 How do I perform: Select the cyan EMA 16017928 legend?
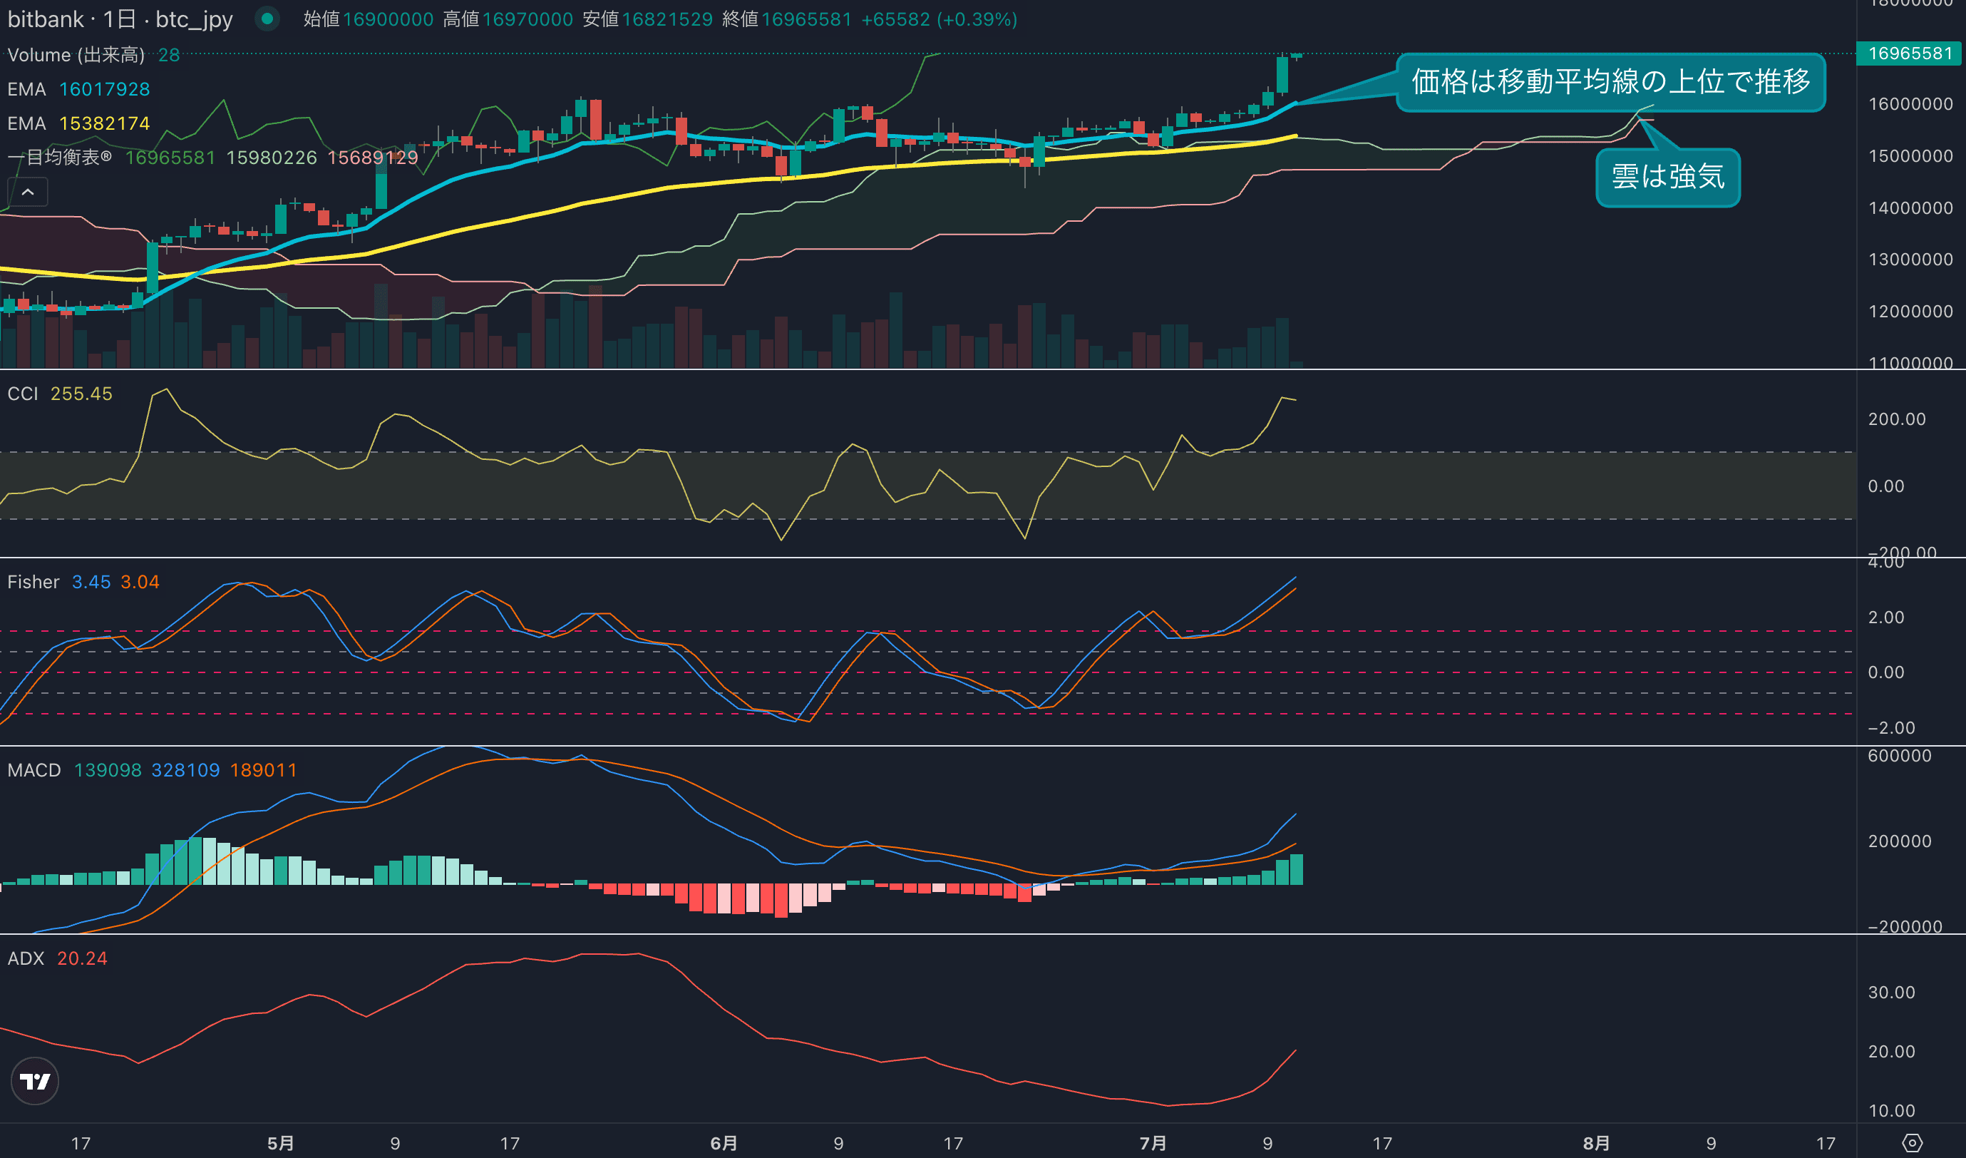pos(78,89)
